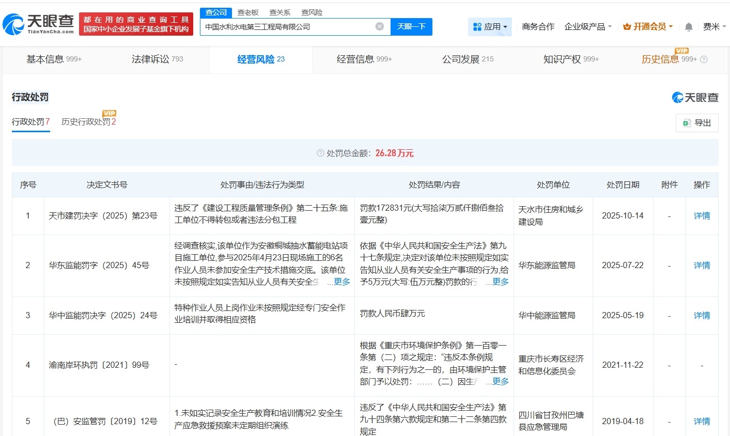Screen dimensions: 730x436
Task: Click the company name search input field
Action: click(x=289, y=26)
